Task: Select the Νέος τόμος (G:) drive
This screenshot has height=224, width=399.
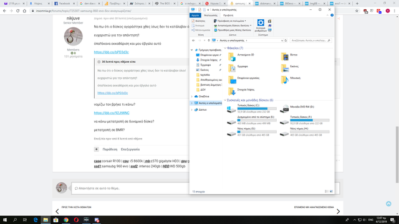Action: [251, 132]
